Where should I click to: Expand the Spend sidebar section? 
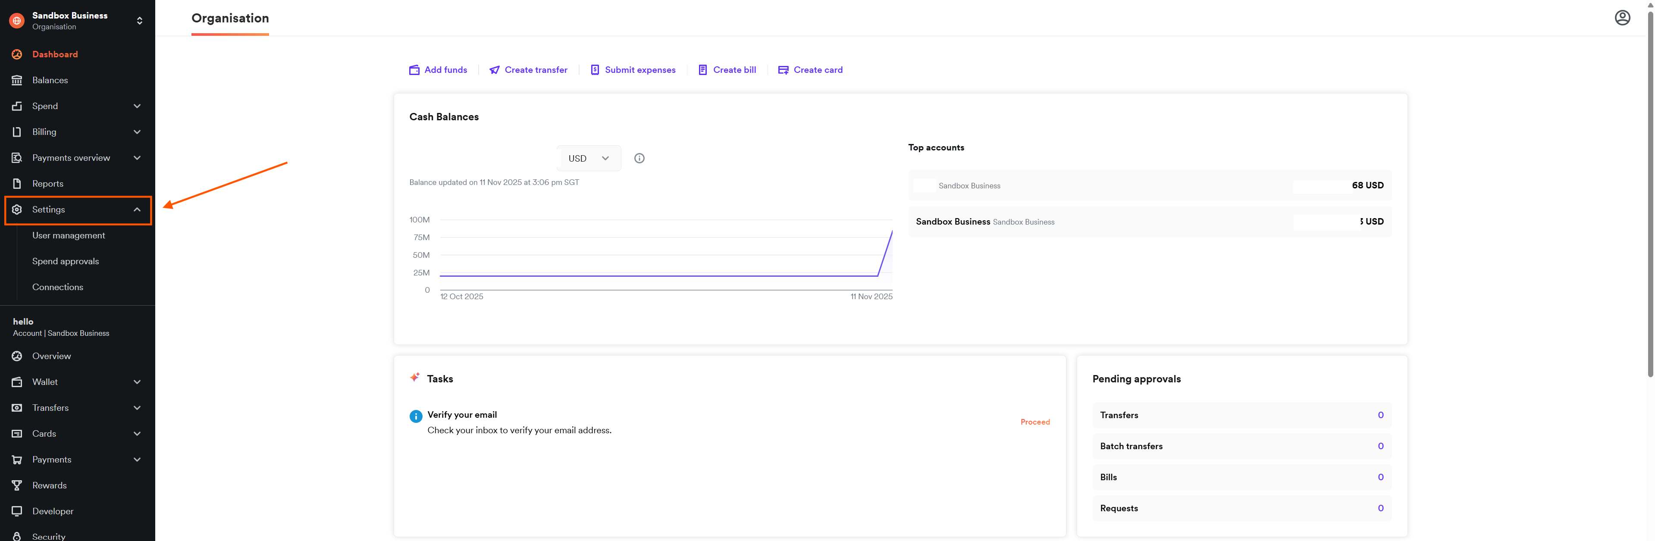(x=137, y=106)
